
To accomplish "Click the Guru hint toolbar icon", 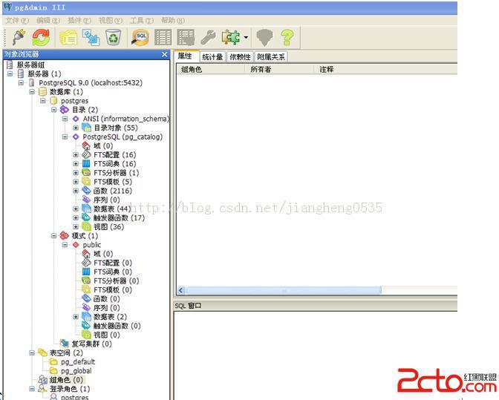I will (264, 38).
